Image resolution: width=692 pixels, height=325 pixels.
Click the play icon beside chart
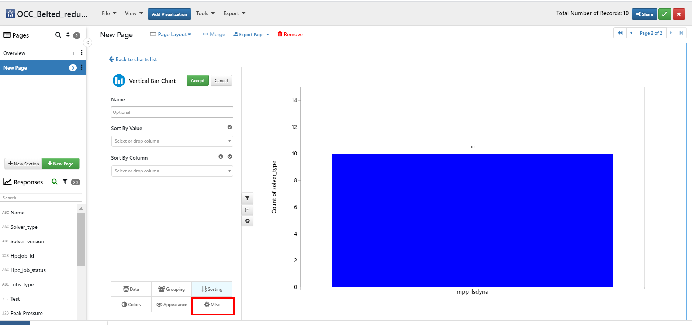click(247, 221)
